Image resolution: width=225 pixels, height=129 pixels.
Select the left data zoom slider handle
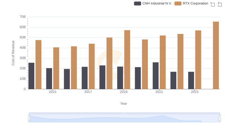point(29,118)
